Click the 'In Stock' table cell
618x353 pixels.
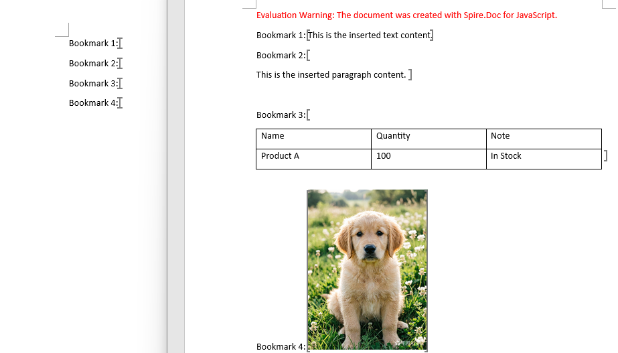(x=544, y=159)
